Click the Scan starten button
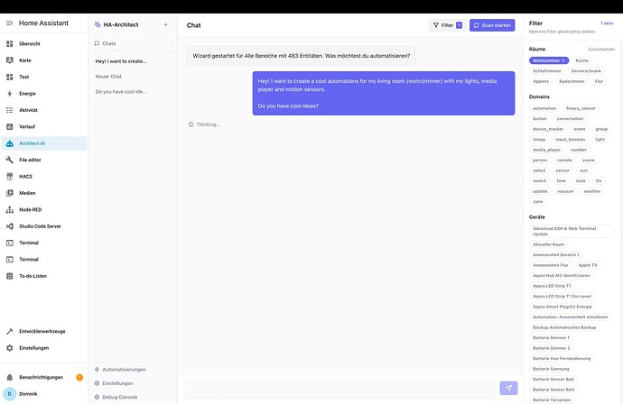 click(492, 25)
